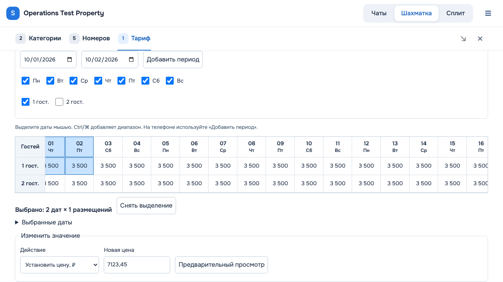Open calendar picker for 10/02/2026 date
This screenshot has height=282, width=503.
(x=131, y=60)
